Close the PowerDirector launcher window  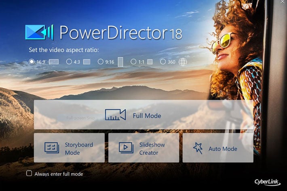pos(283,2)
